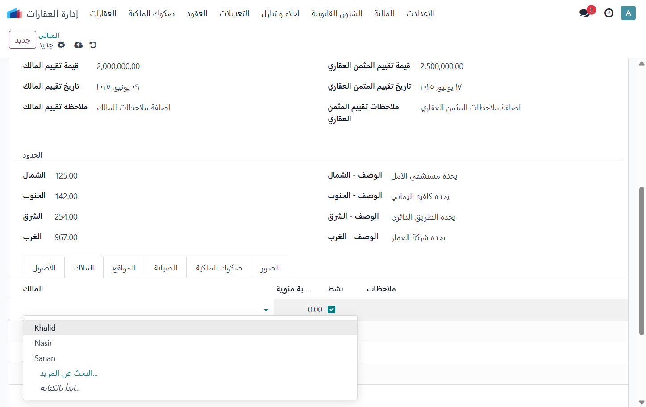Click البحث عن المزيد link
The image size is (646, 407).
(69, 373)
